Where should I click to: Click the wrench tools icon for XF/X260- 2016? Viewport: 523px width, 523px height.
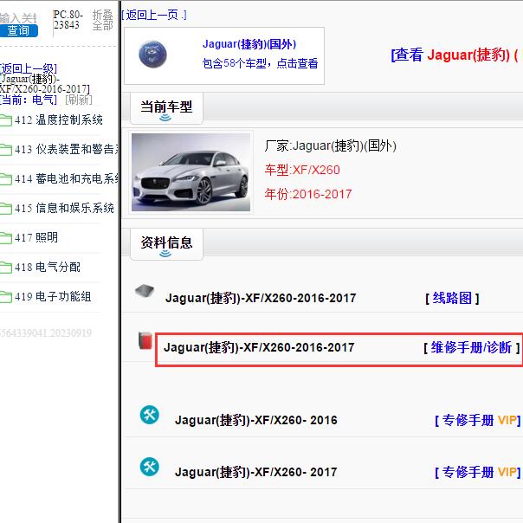[x=150, y=415]
